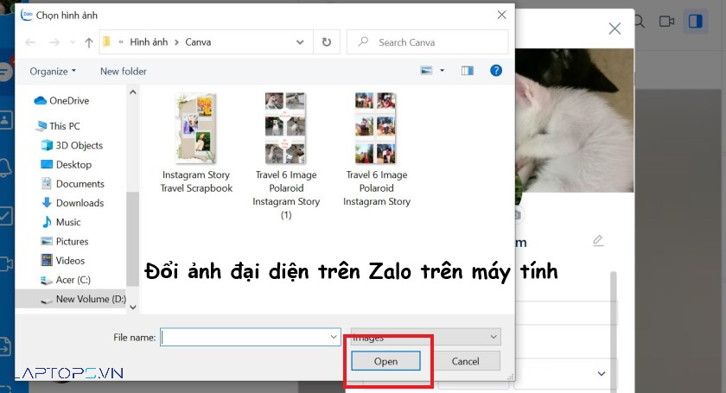Click the Zalo video camera sidebar icon
This screenshot has width=726, height=393.
pos(6,263)
